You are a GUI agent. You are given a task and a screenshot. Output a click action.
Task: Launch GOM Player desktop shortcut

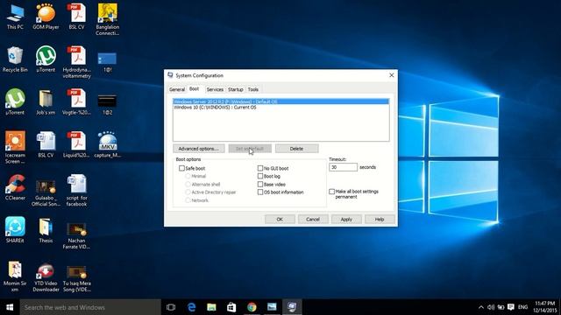point(46,17)
